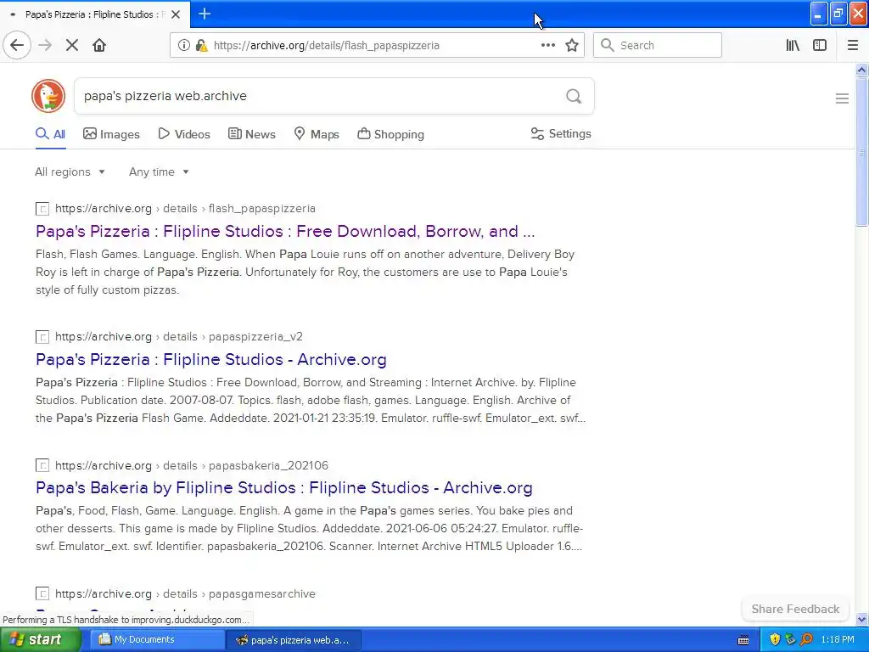The image size is (869, 652).
Task: Click favicon next to papaspizzeria_v2 result
Action: click(x=42, y=337)
